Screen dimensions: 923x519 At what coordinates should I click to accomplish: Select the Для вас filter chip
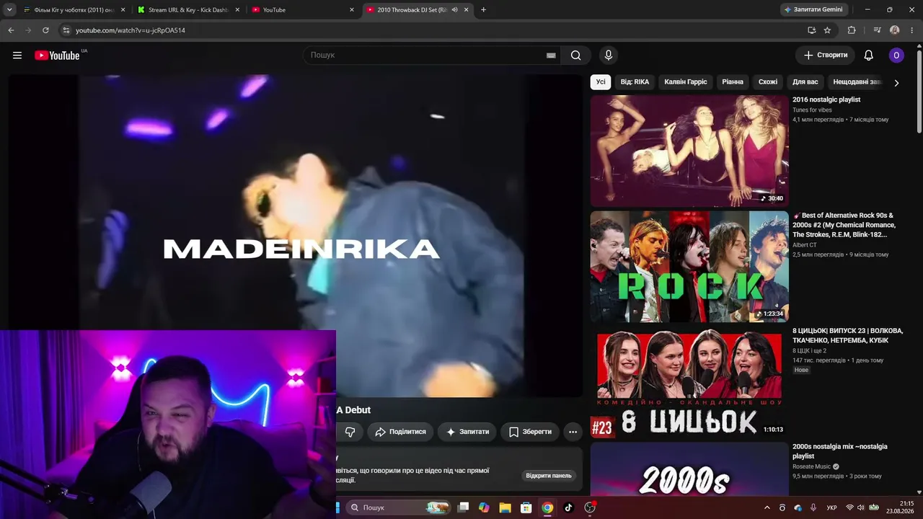click(805, 82)
